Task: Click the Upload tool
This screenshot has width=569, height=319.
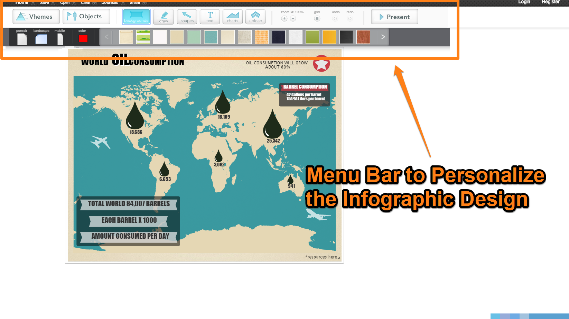Action: click(x=255, y=17)
